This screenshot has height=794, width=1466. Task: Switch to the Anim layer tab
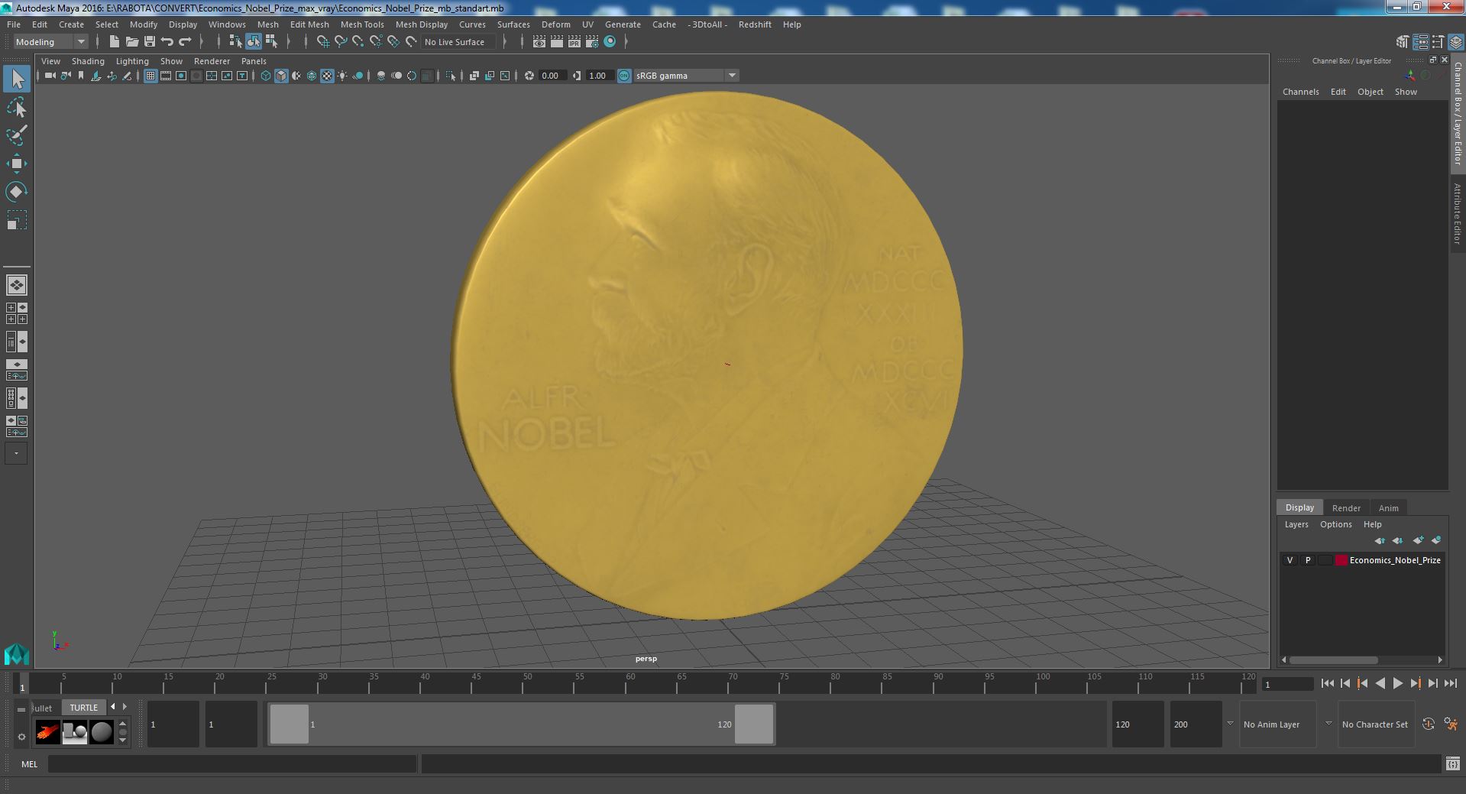tap(1388, 508)
